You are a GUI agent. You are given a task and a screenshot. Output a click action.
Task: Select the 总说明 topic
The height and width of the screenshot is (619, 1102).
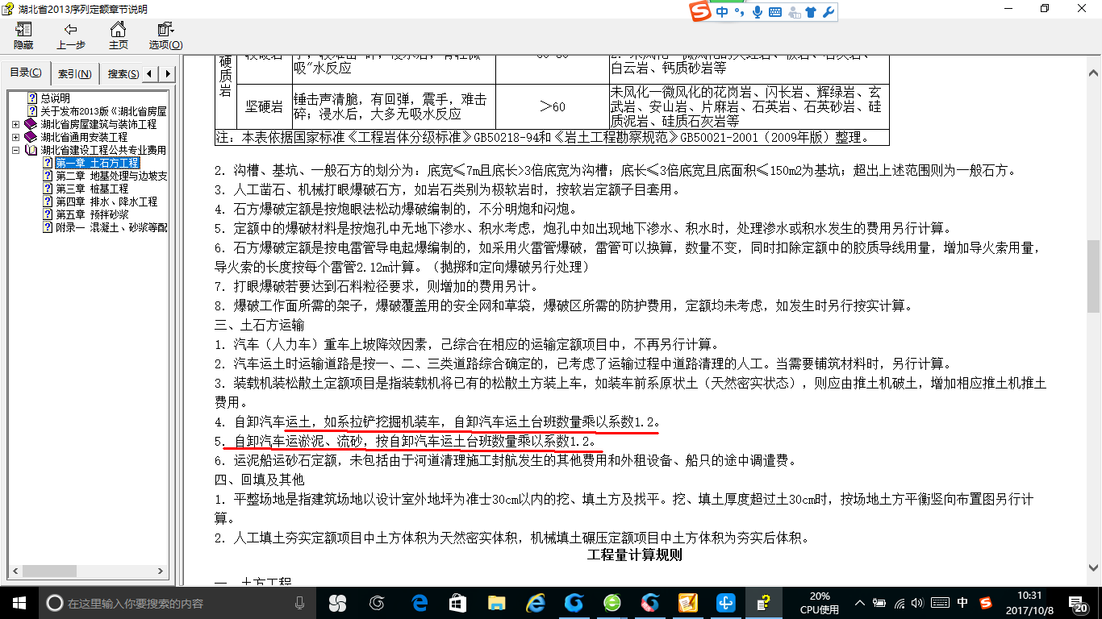(x=56, y=98)
